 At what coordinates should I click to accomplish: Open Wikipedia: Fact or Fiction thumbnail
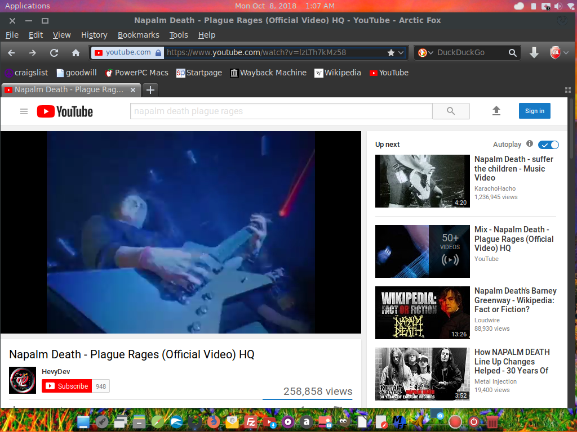[x=423, y=313]
